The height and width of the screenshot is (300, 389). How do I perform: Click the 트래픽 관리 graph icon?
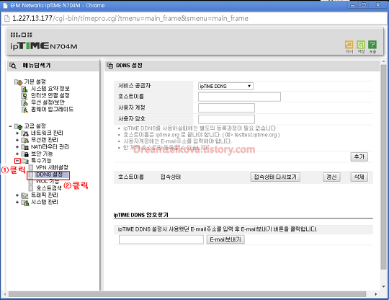25,195
